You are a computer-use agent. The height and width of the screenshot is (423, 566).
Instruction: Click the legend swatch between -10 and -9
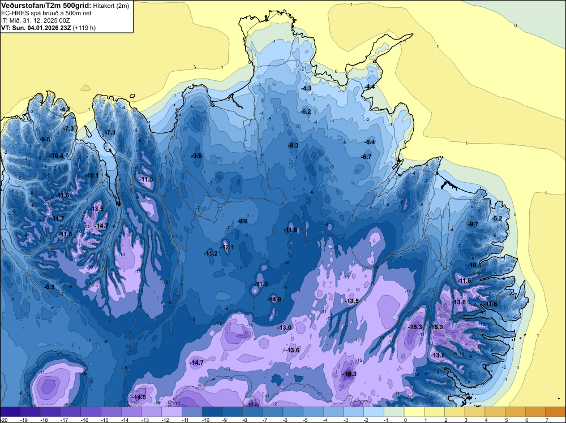212,412
